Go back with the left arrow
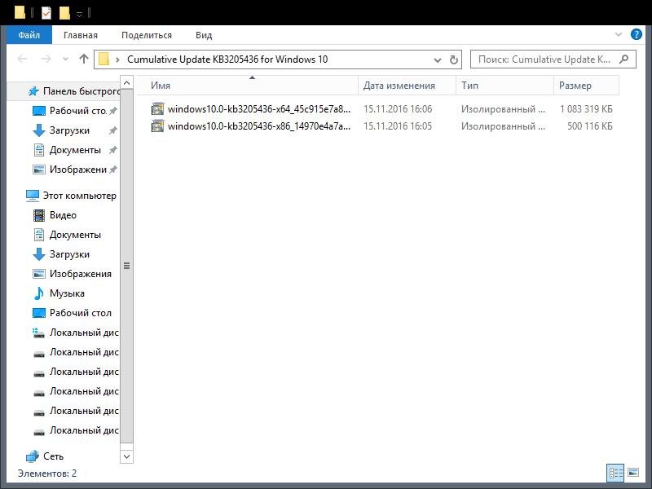 pos(23,59)
